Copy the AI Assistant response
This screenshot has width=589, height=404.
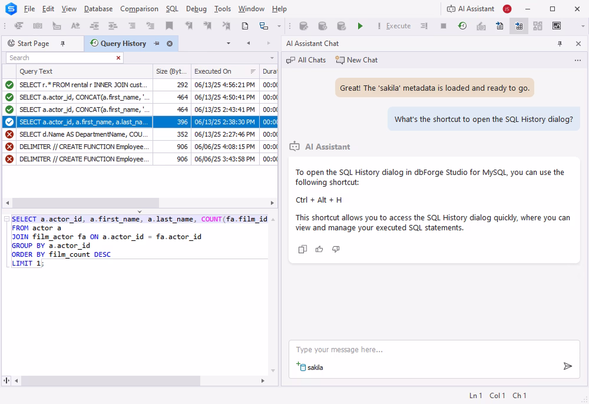302,249
